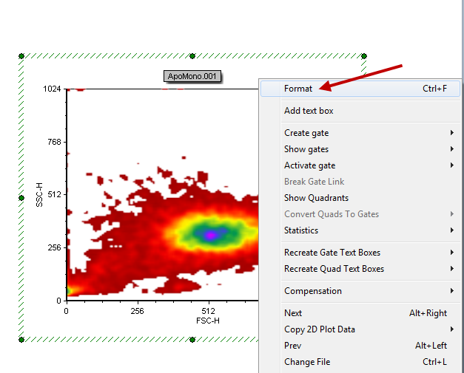
Task: Choose the Add text box option
Action: click(x=309, y=111)
